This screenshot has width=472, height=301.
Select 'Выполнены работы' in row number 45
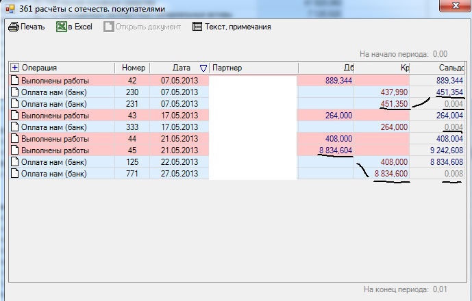[55, 150]
